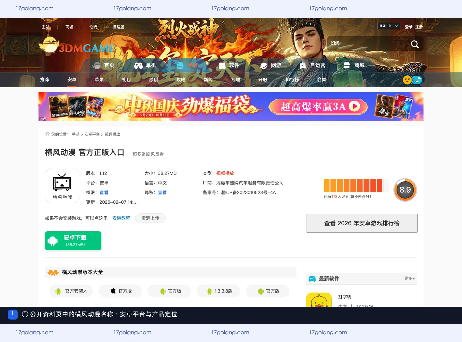Click the 横风动漫 app icon
Screen dimensions: 462x342
coord(62,186)
